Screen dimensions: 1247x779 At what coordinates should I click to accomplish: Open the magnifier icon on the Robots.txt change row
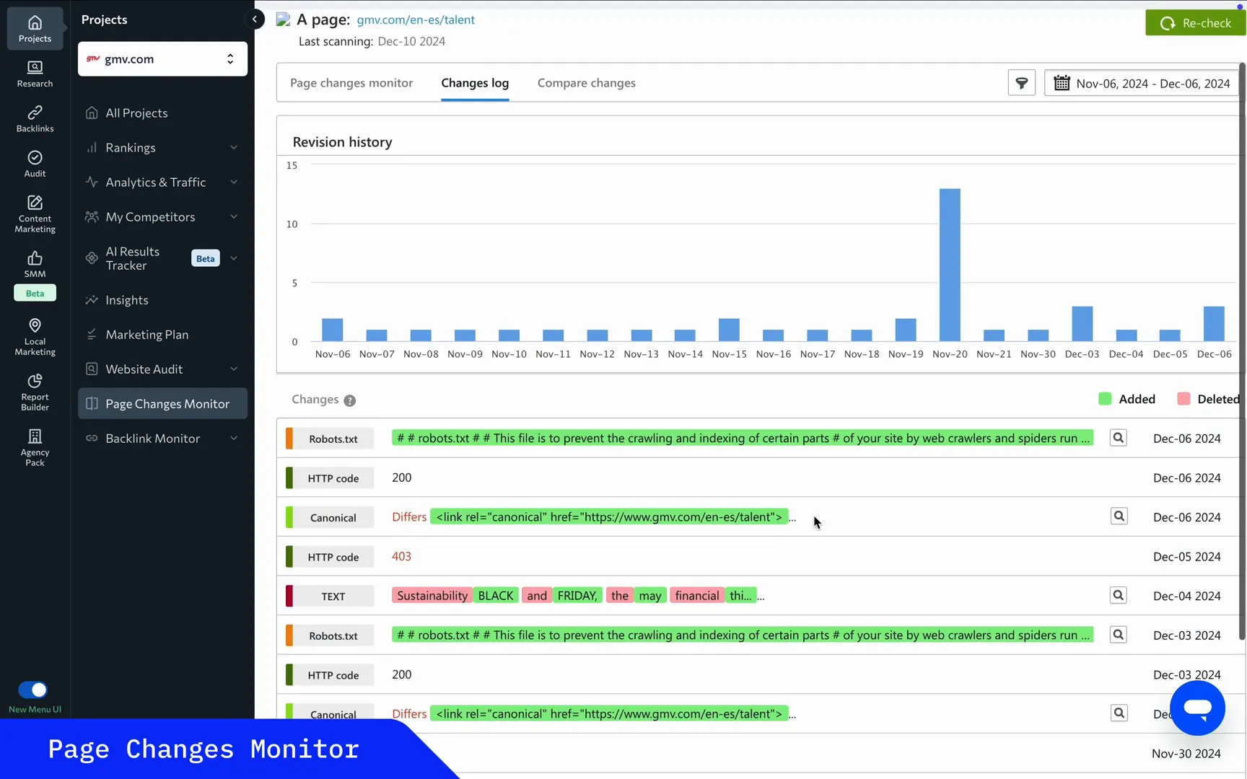coord(1118,437)
